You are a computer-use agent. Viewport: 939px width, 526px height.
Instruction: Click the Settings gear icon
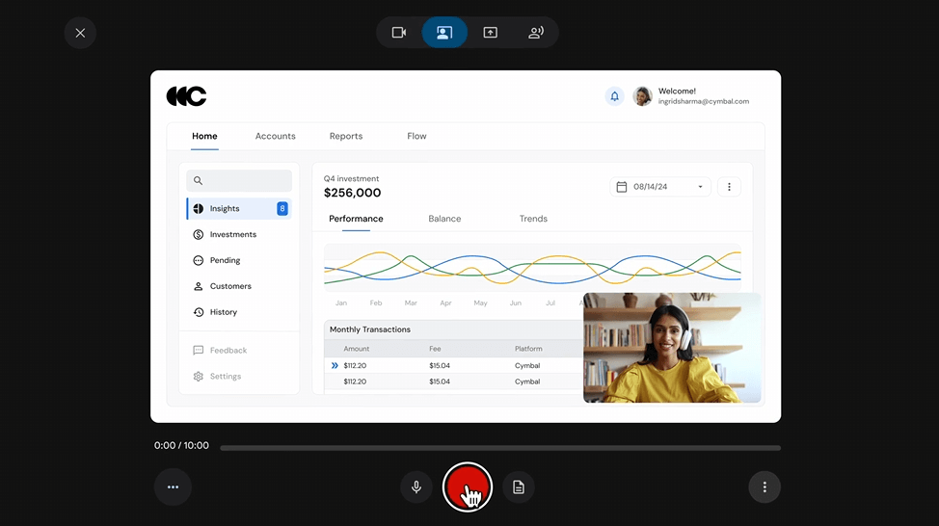(199, 377)
